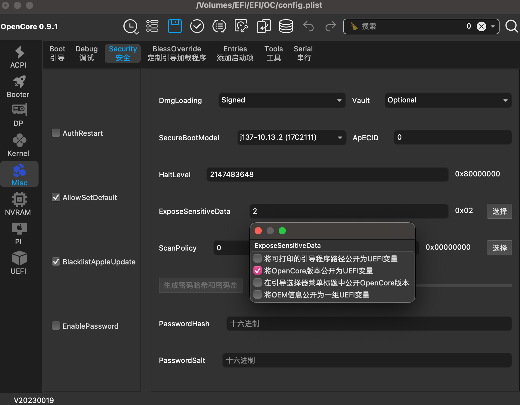Uncheck BlacklistAppleUpdate

[56, 261]
